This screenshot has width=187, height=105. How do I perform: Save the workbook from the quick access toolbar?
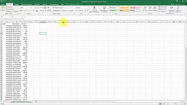tap(1, 1)
